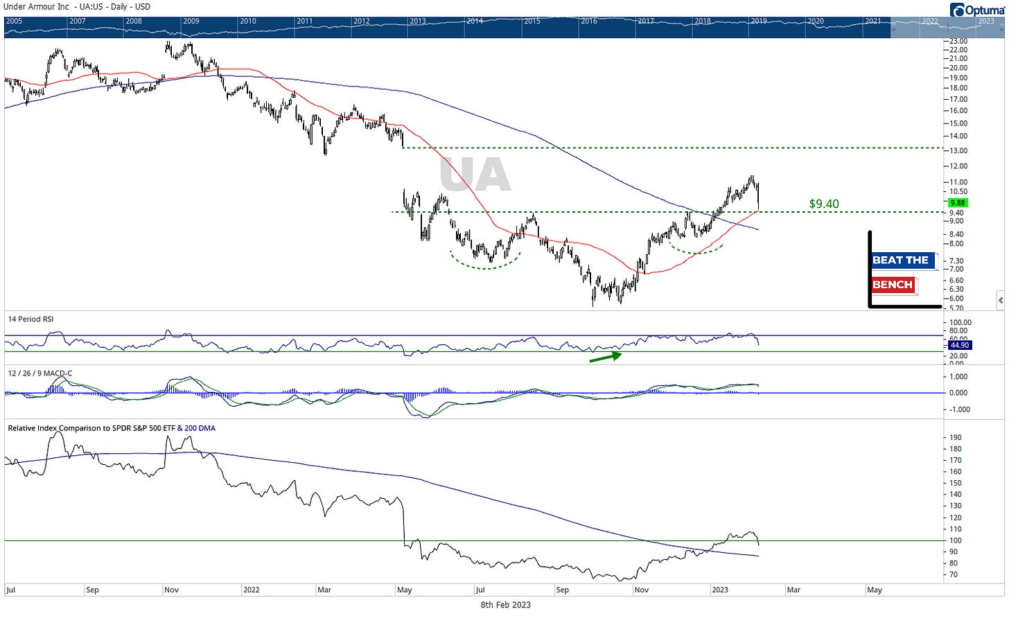1009x618 pixels.
Task: Click the upper dotted green resistance line near 13.00
Action: tap(674, 148)
